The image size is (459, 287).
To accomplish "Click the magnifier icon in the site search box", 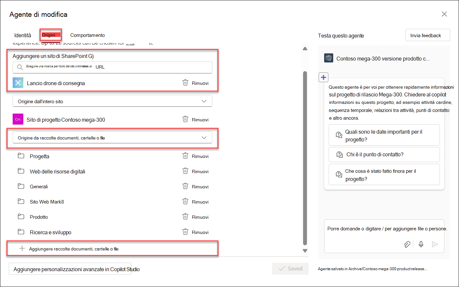I will tap(20, 67).
